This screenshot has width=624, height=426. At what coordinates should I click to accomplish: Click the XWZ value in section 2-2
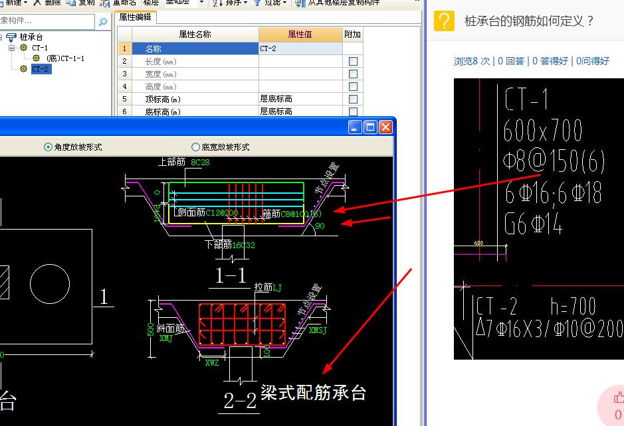click(x=212, y=362)
